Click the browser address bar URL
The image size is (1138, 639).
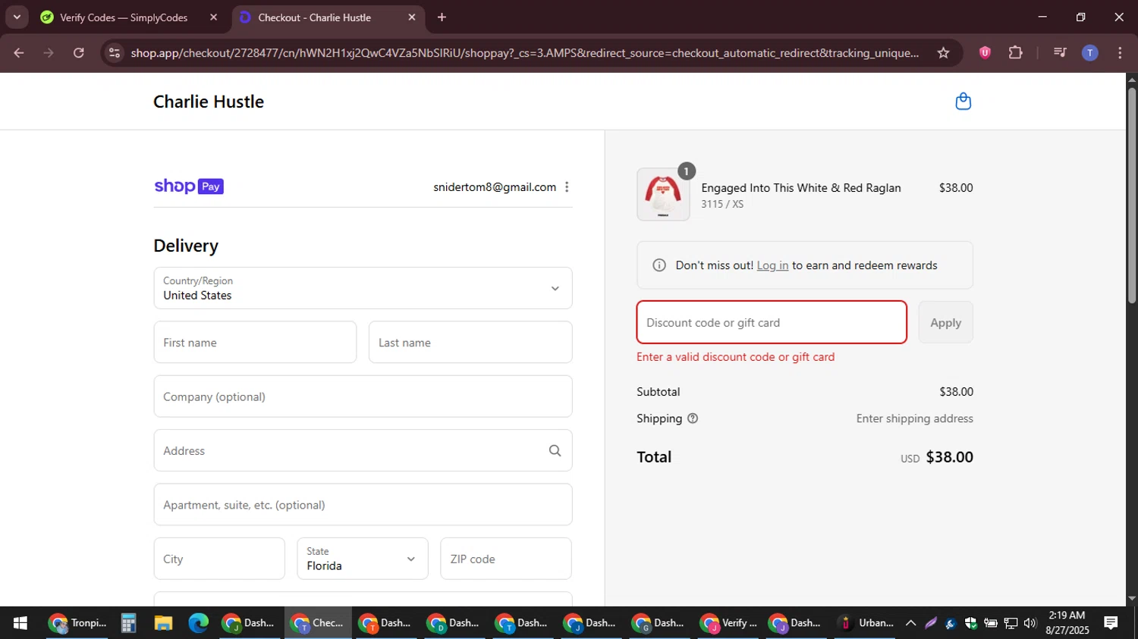[x=524, y=53]
